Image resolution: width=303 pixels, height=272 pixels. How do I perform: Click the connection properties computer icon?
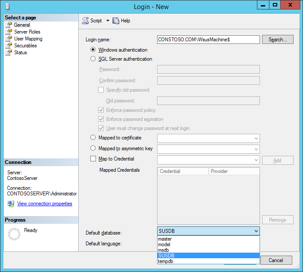coord(11,204)
